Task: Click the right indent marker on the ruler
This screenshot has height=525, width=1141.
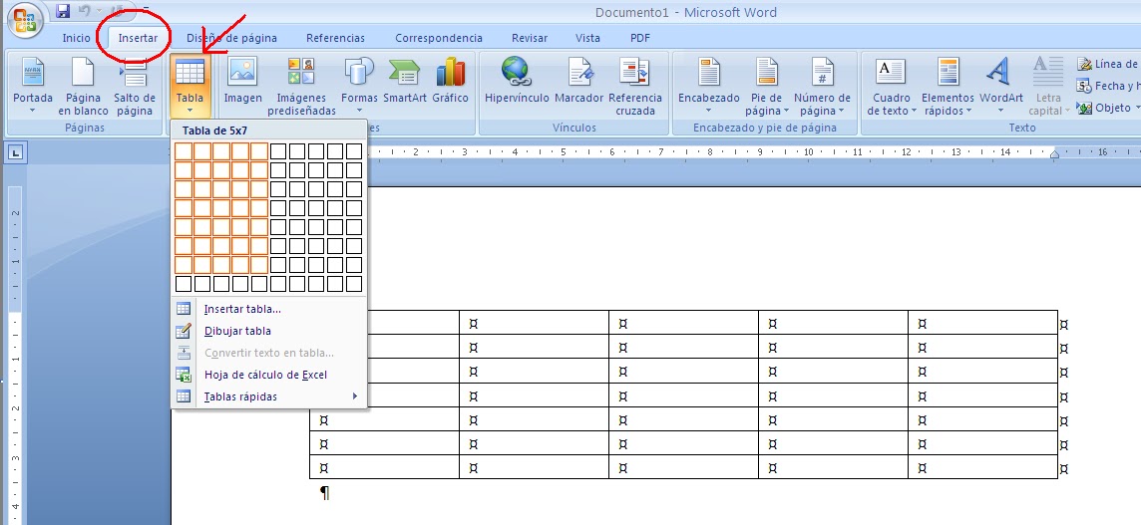Action: click(x=1054, y=154)
